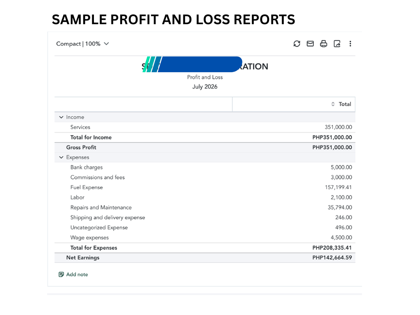This screenshot has width=420, height=315.
Task: Click the Gross Profit row label
Action: (81, 147)
